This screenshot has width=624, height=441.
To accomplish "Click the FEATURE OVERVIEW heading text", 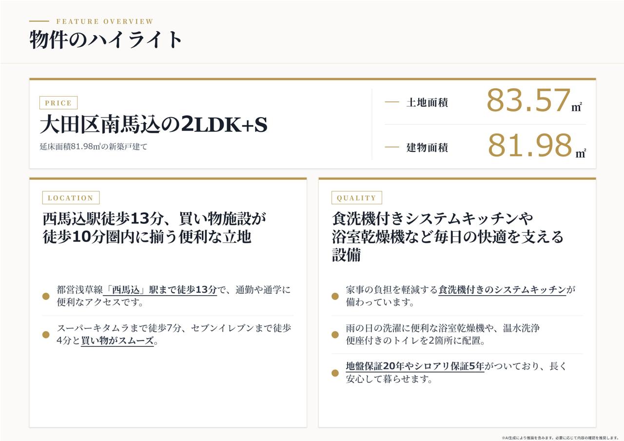I will pyautogui.click(x=105, y=21).
